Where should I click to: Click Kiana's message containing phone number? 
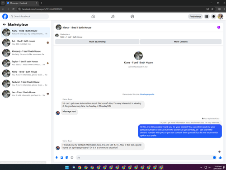coord(103,146)
